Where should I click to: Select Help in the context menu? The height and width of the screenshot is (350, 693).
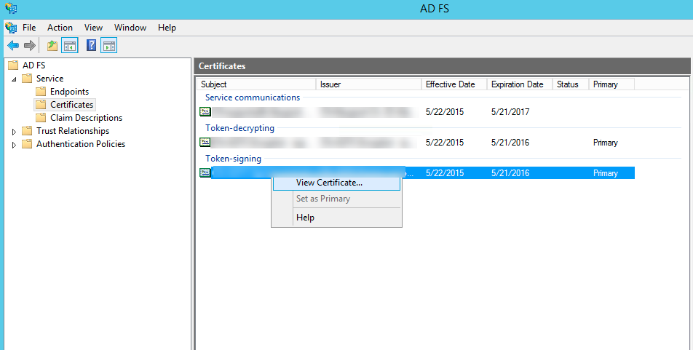[305, 218]
